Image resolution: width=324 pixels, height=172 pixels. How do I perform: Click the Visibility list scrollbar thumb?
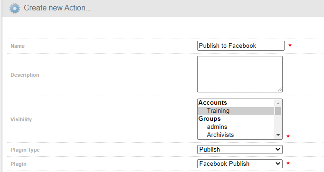tap(278, 111)
